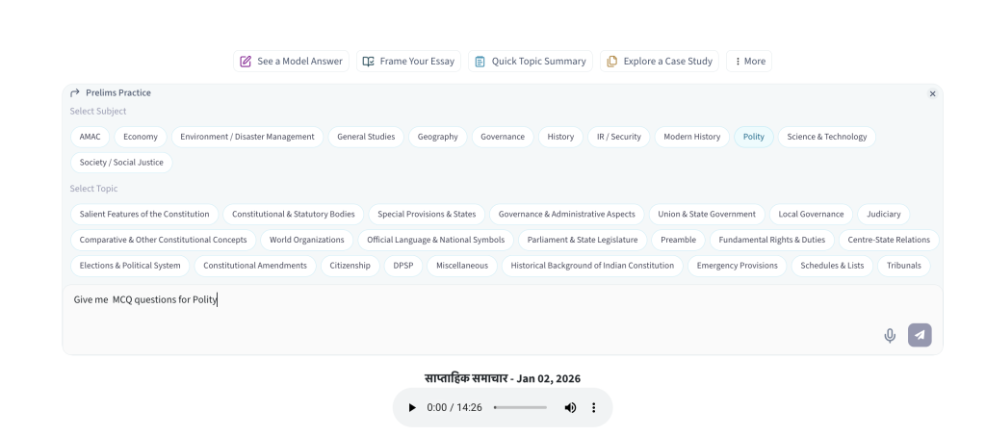Play the weekly news audio
The width and height of the screenshot is (986, 437).
click(413, 408)
